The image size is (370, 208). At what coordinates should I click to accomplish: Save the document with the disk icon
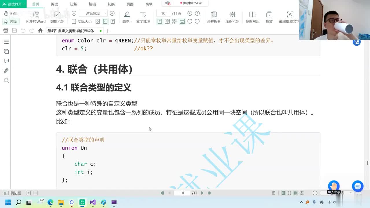(x=14, y=31)
